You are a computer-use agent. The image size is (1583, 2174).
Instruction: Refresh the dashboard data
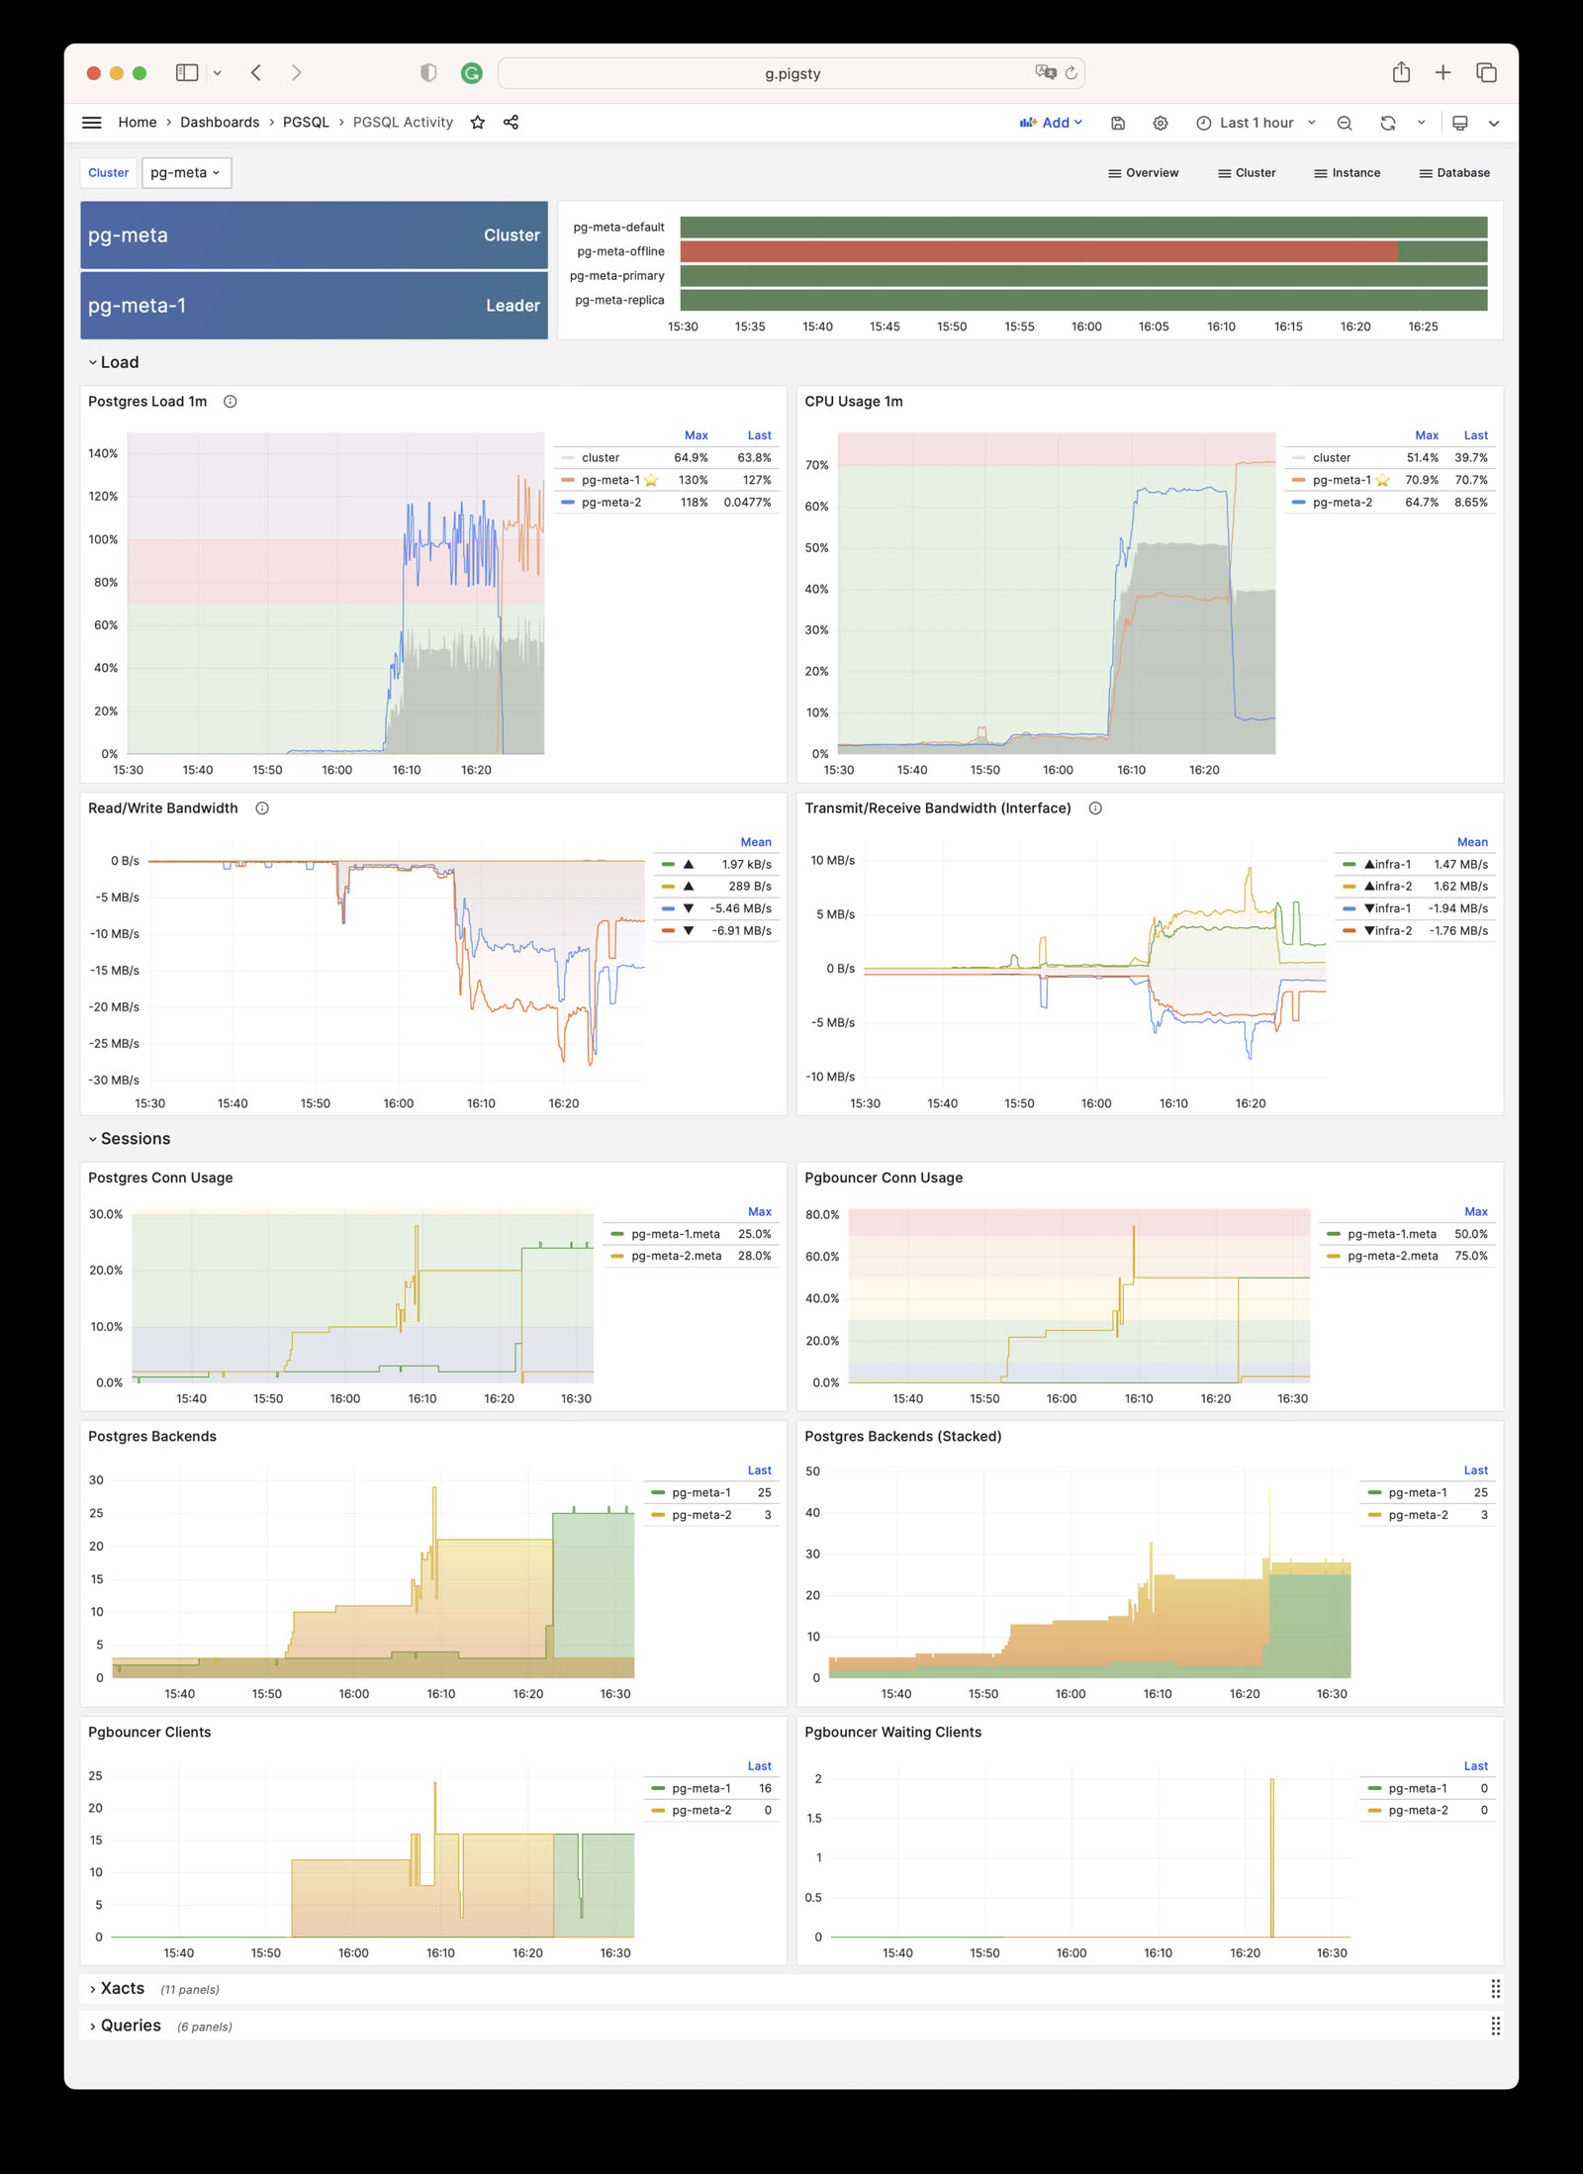tap(1389, 123)
